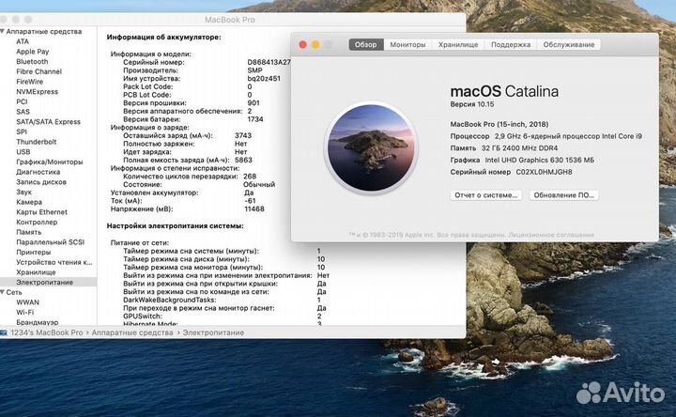Open Карты Ethernet entry
Image resolution: width=676 pixels, height=417 pixels.
point(42,212)
